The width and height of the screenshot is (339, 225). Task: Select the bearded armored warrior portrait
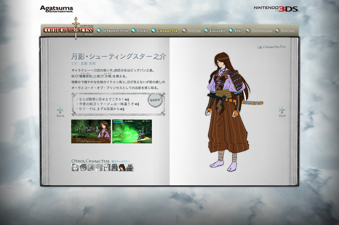[114, 167]
